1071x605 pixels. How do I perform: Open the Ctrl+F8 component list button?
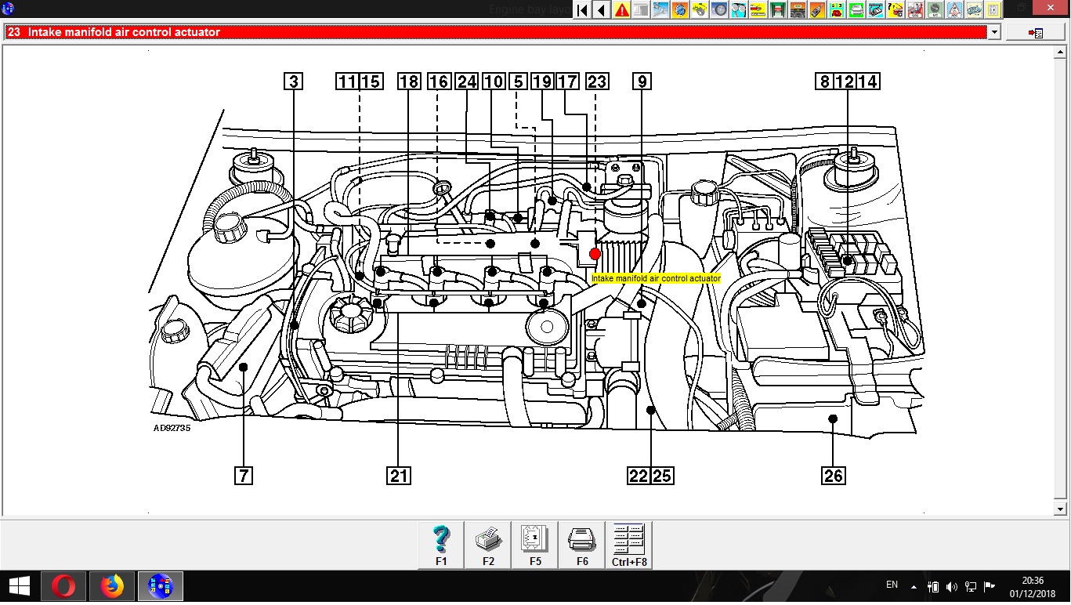click(628, 544)
